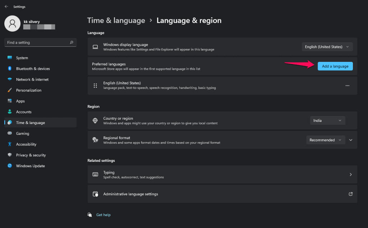Click the Time & language breadcrumb
This screenshot has width=368, height=228.
pos(116,20)
